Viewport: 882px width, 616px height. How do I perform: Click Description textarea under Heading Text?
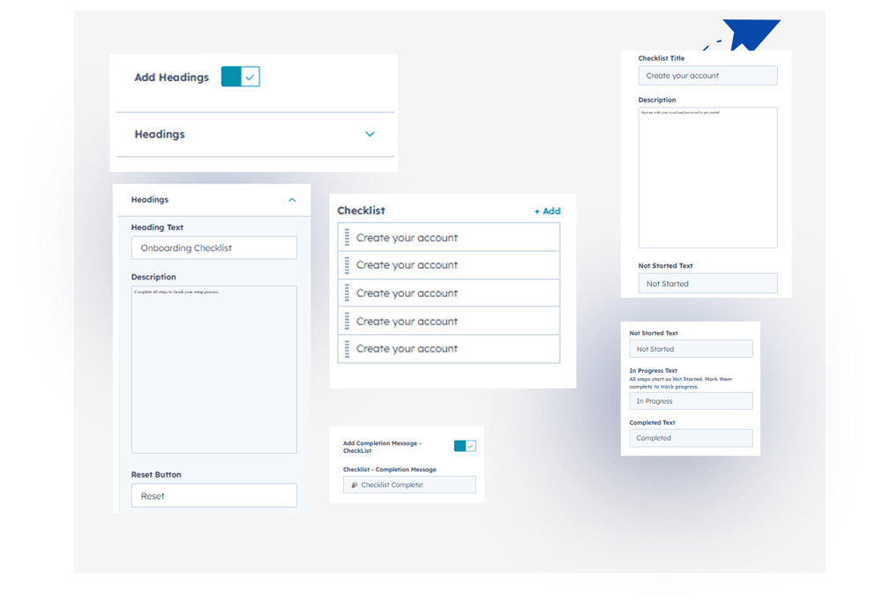tap(213, 369)
